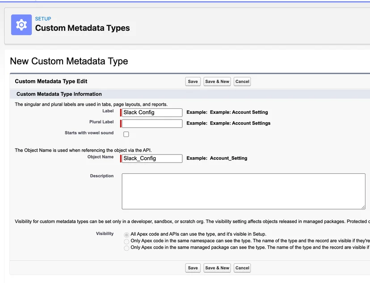Click the Object Name field with Slack_Config
Viewport: 370px width, 283px height.
pos(152,159)
